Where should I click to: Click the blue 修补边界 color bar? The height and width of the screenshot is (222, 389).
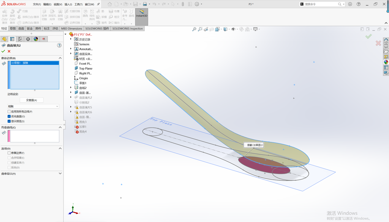click(x=9, y=75)
